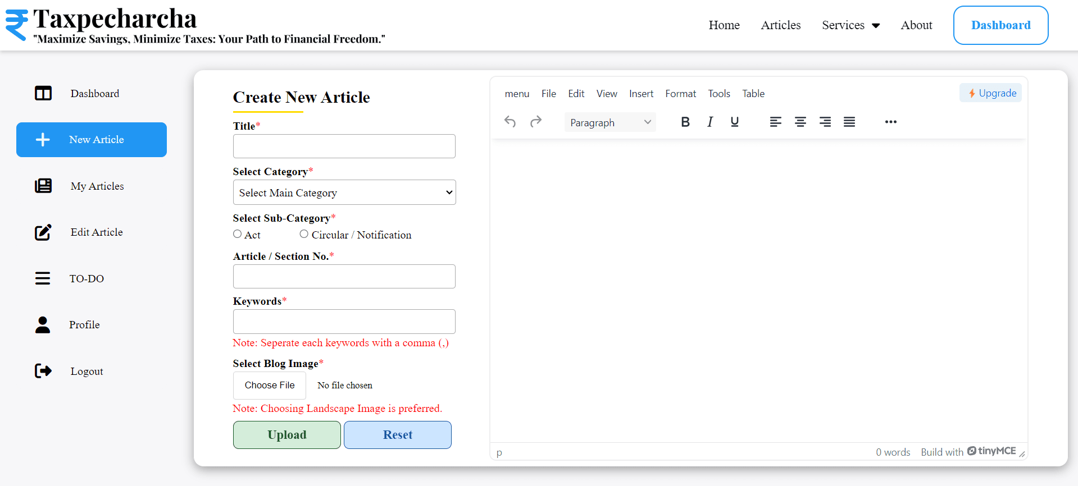Open the Select Main Category dropdown

(x=344, y=192)
